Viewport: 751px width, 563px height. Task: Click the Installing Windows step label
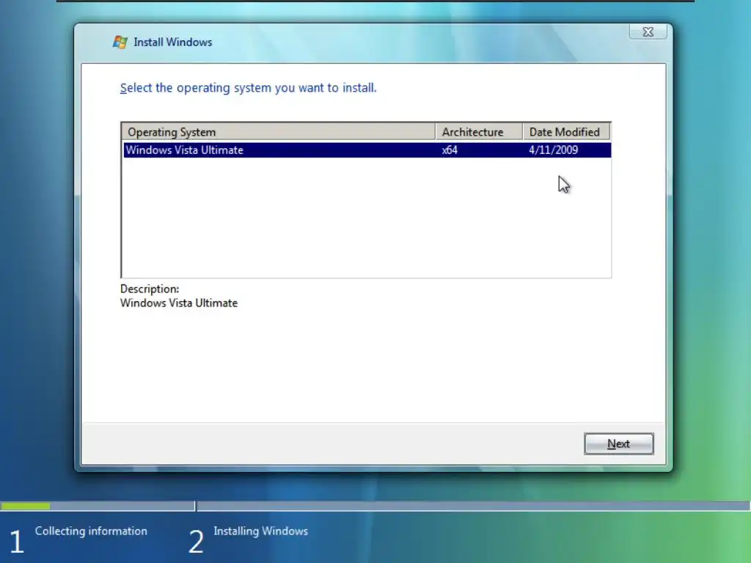click(260, 531)
